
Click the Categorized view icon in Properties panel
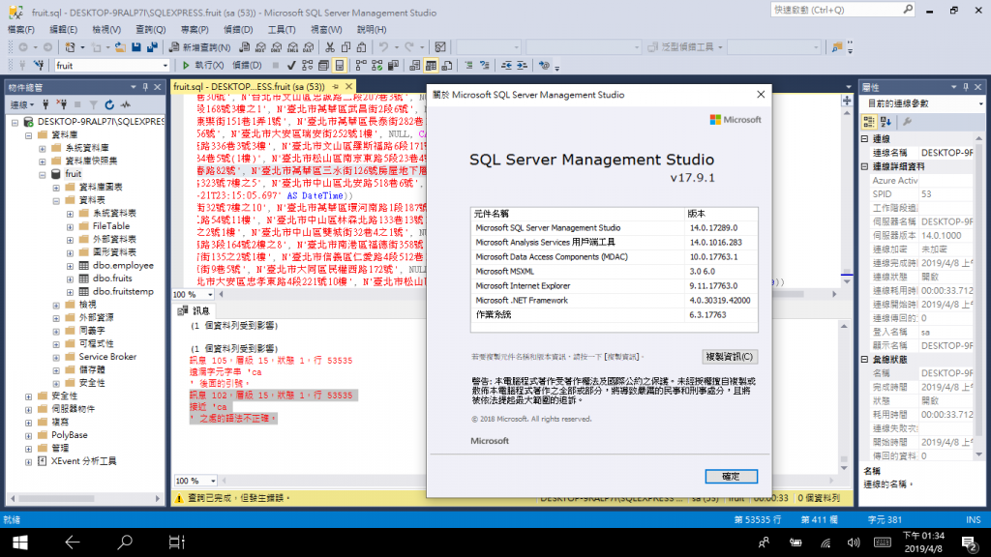tap(868, 121)
